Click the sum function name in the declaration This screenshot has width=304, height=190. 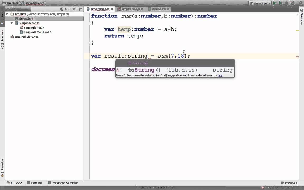click(126, 16)
